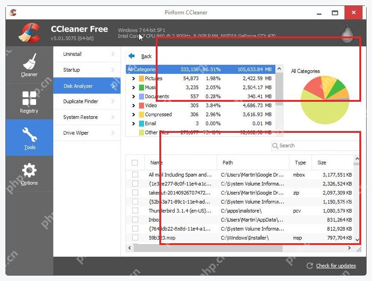372x281 pixels.
Task: Open the Options gear section
Action: pyautogui.click(x=29, y=174)
